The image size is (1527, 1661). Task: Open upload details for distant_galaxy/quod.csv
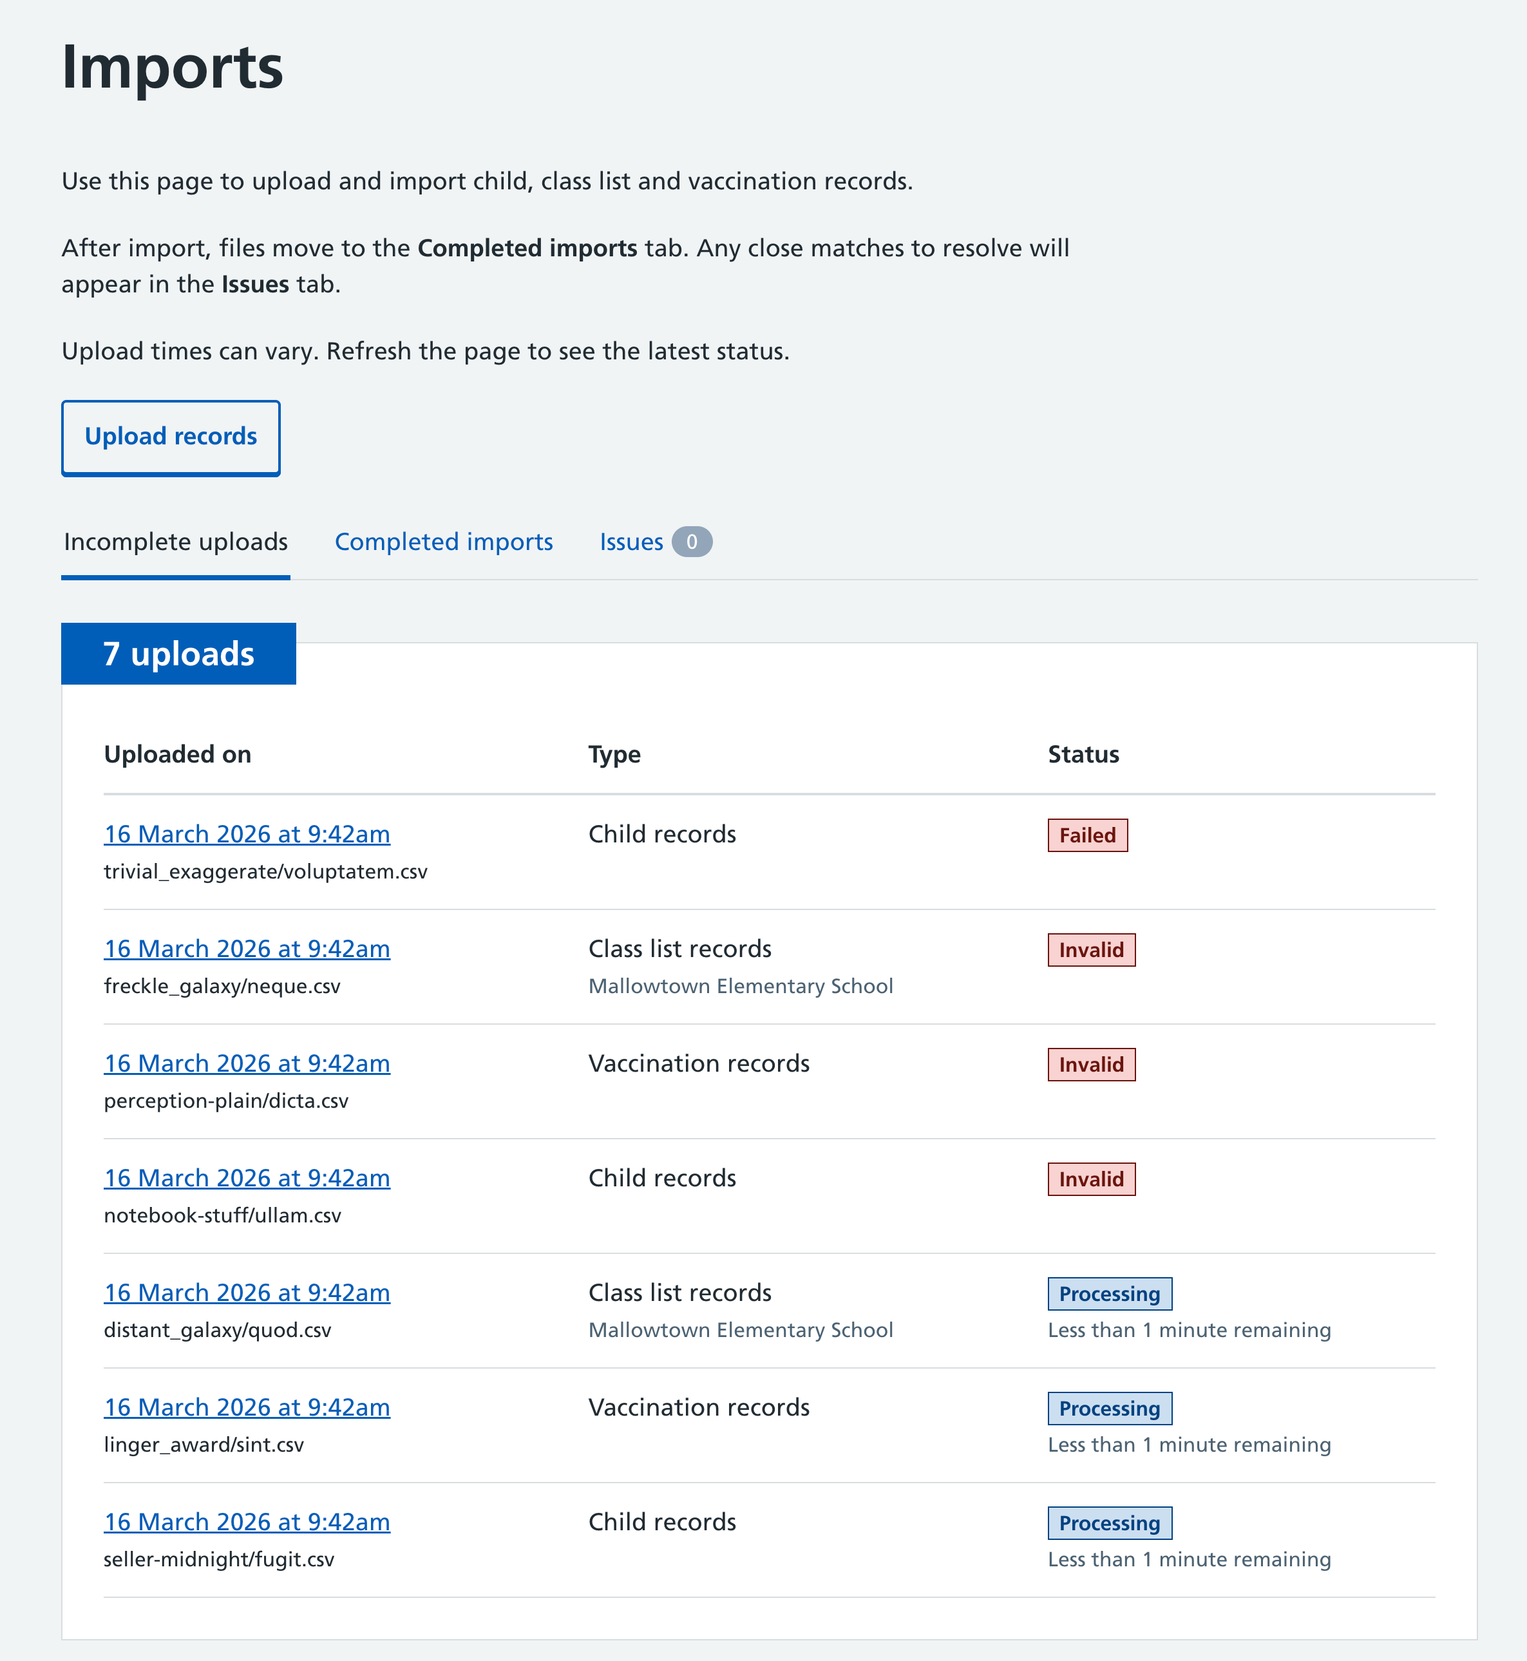tap(247, 1293)
